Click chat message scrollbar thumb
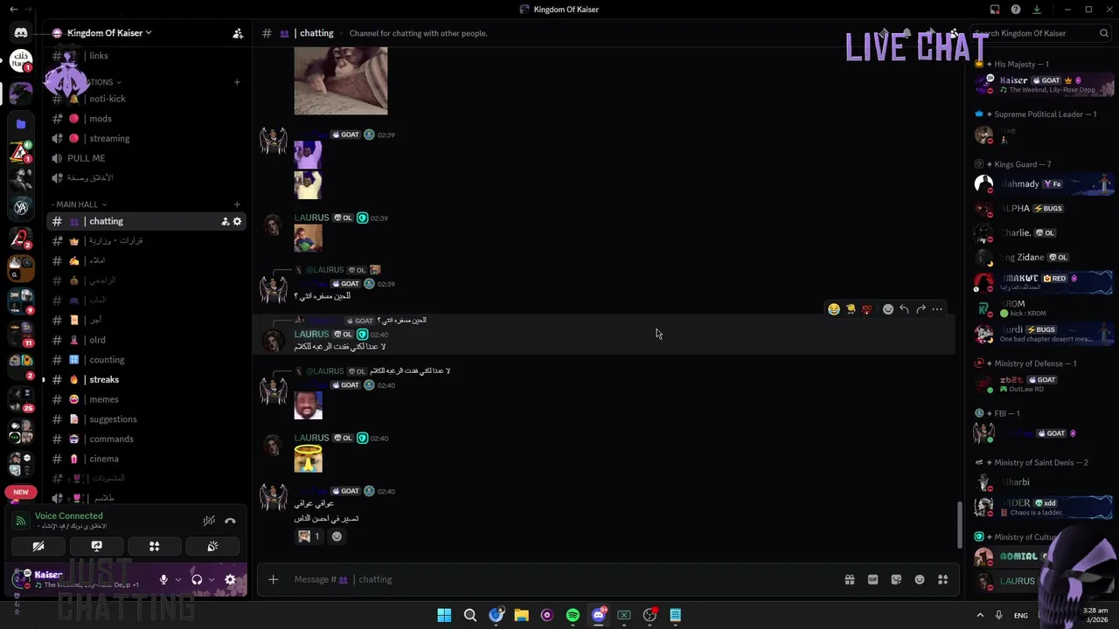Viewport: 1119px width, 629px height. pos(958,524)
